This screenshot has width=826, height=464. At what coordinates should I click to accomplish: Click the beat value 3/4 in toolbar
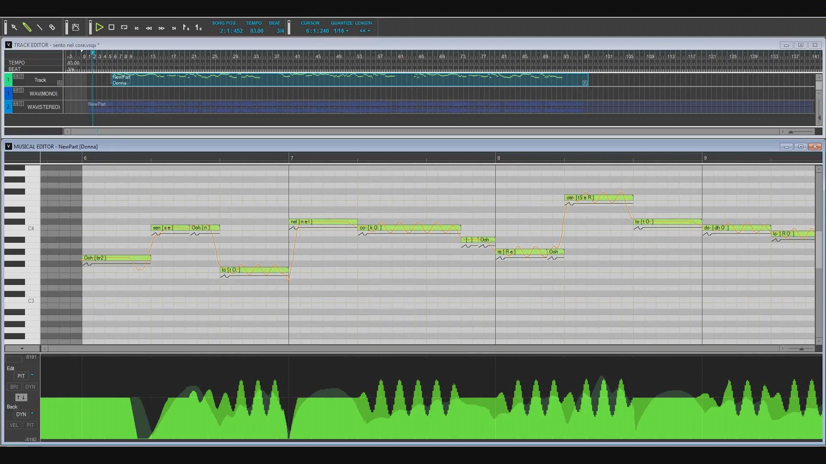point(280,31)
